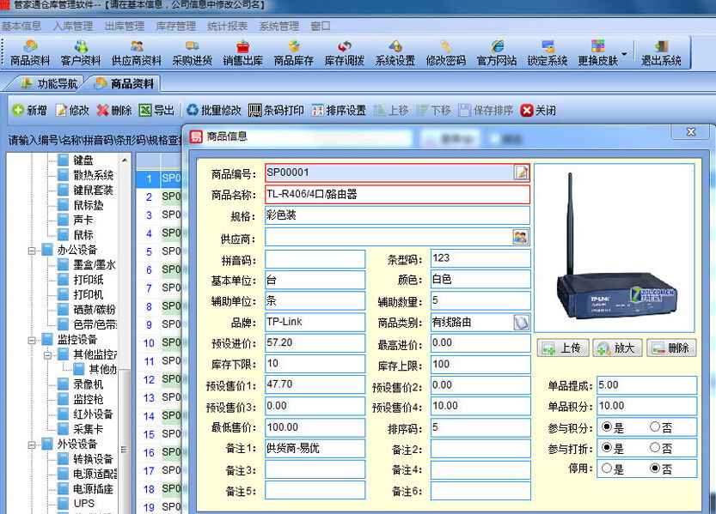Select UPS in the category tree

(x=84, y=504)
